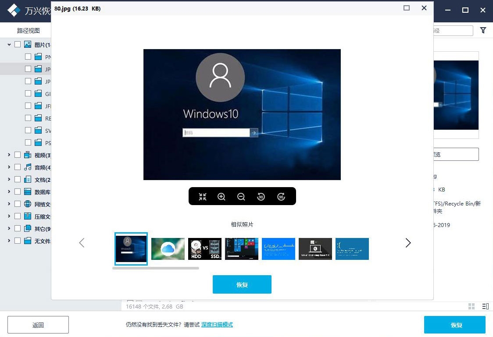Check the 视频 category checkbox
Viewport: 493px width, 337px height.
(x=18, y=155)
